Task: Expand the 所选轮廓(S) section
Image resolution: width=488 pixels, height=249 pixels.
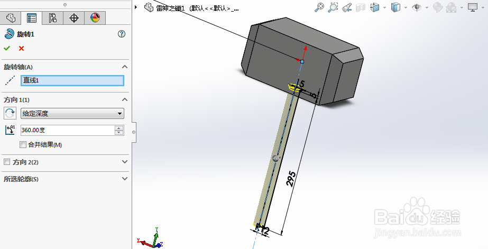Action: [x=125, y=179]
